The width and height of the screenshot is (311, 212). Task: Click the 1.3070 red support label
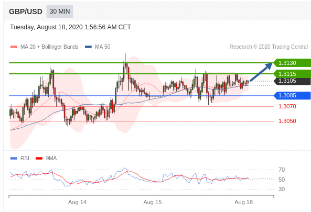(x=287, y=106)
